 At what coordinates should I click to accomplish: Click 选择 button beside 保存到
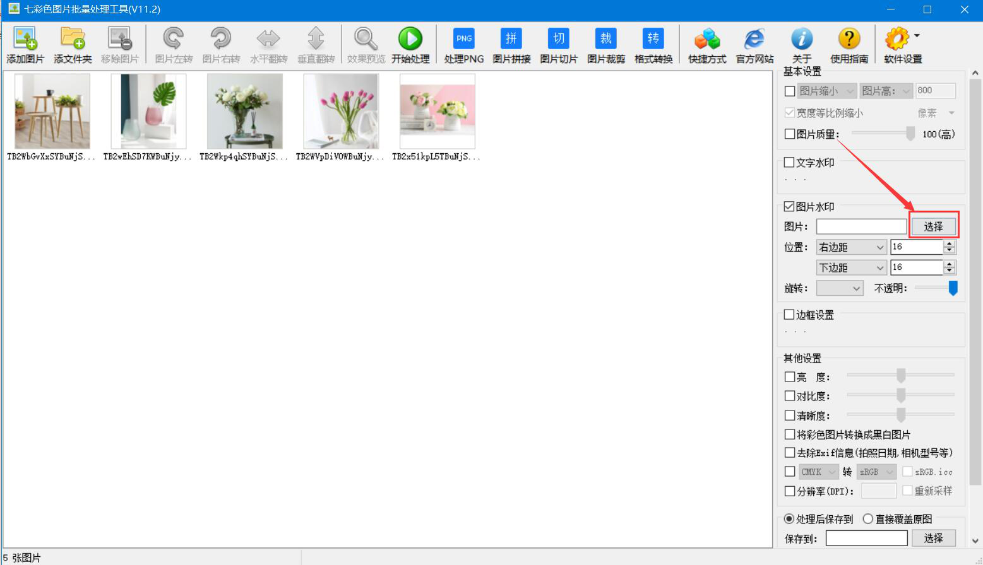pos(933,538)
